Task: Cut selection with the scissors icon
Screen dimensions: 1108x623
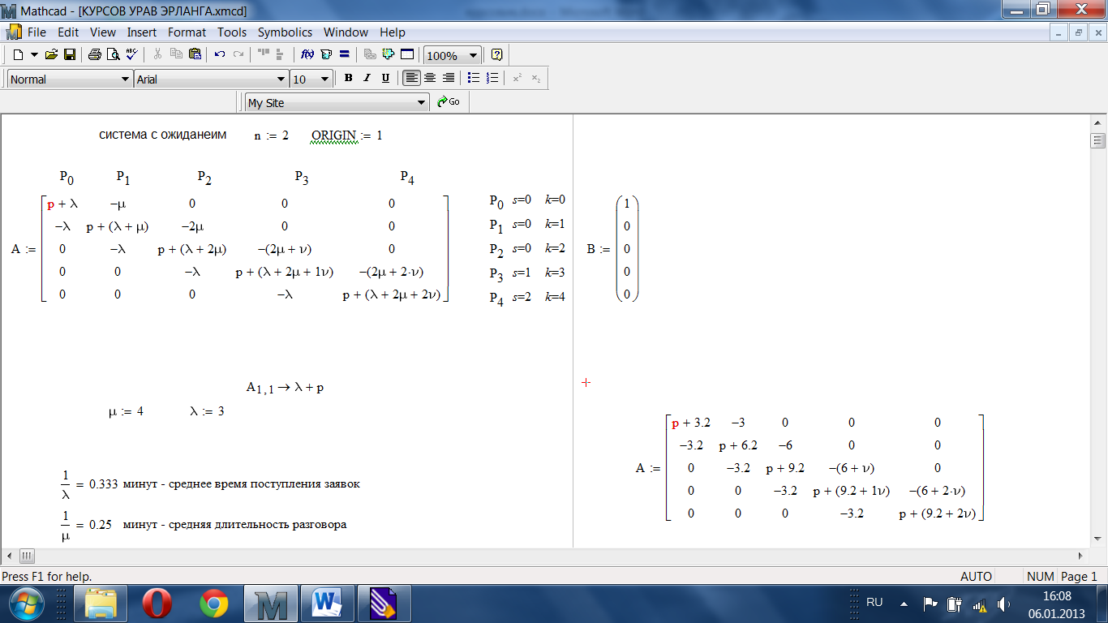Action: (x=157, y=55)
